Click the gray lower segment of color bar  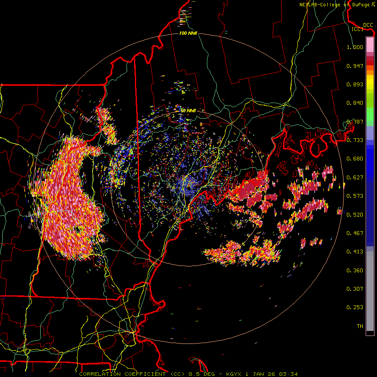[370, 291]
